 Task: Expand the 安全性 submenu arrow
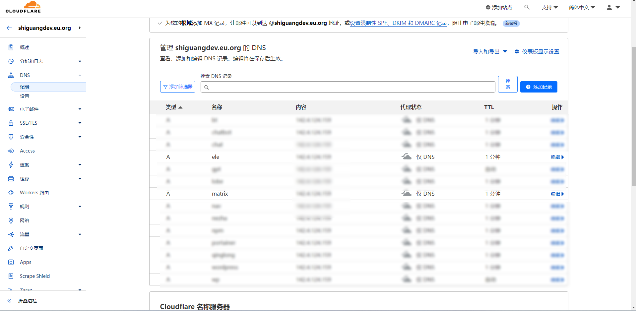coord(80,137)
